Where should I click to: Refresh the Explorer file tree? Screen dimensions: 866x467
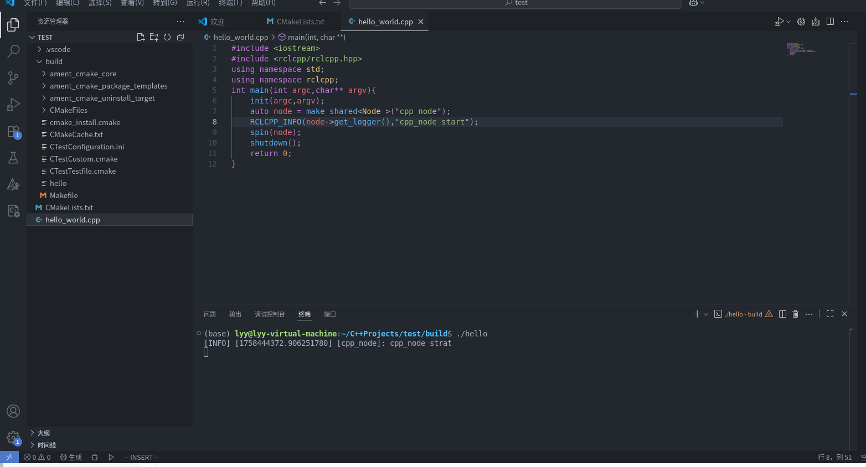167,37
